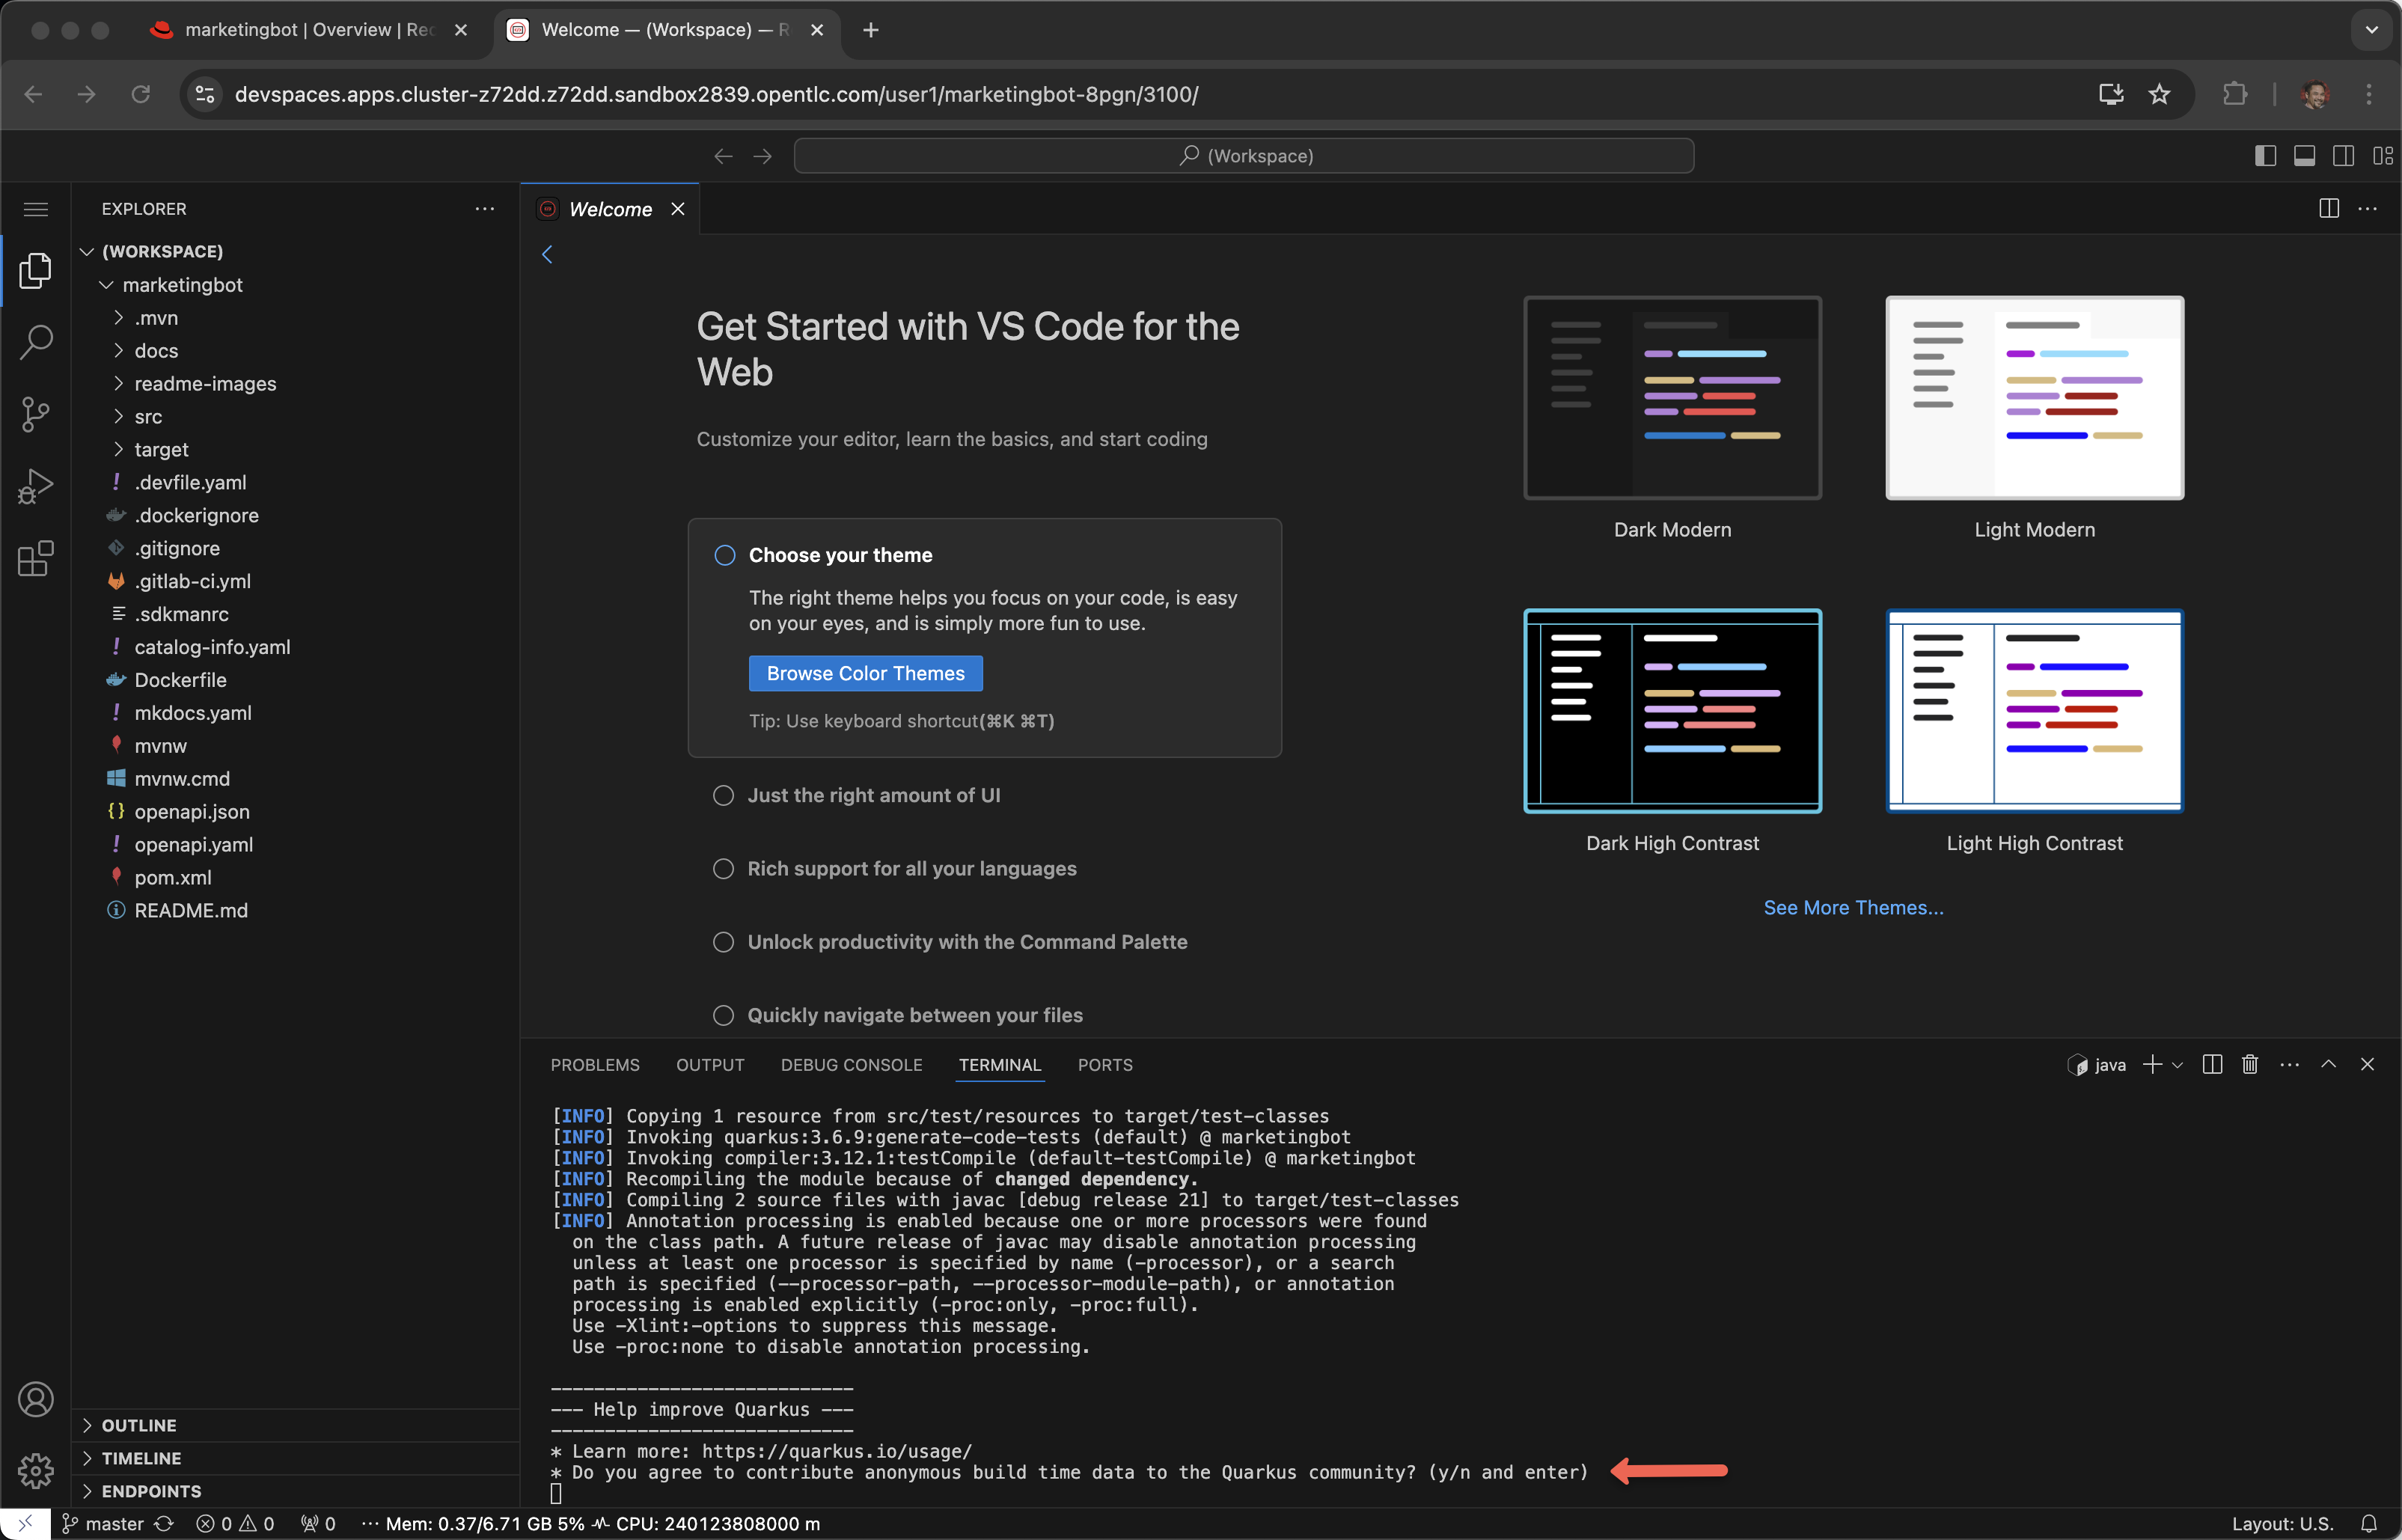Switch to the PROBLEMS panel tab
Viewport: 2402px width, 1540px height.
coord(594,1065)
